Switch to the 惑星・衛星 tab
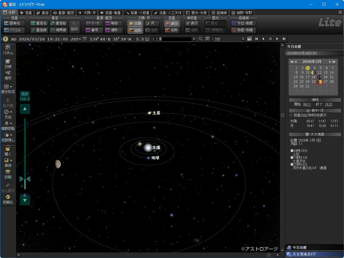This screenshot has height=258, width=344. (110, 13)
